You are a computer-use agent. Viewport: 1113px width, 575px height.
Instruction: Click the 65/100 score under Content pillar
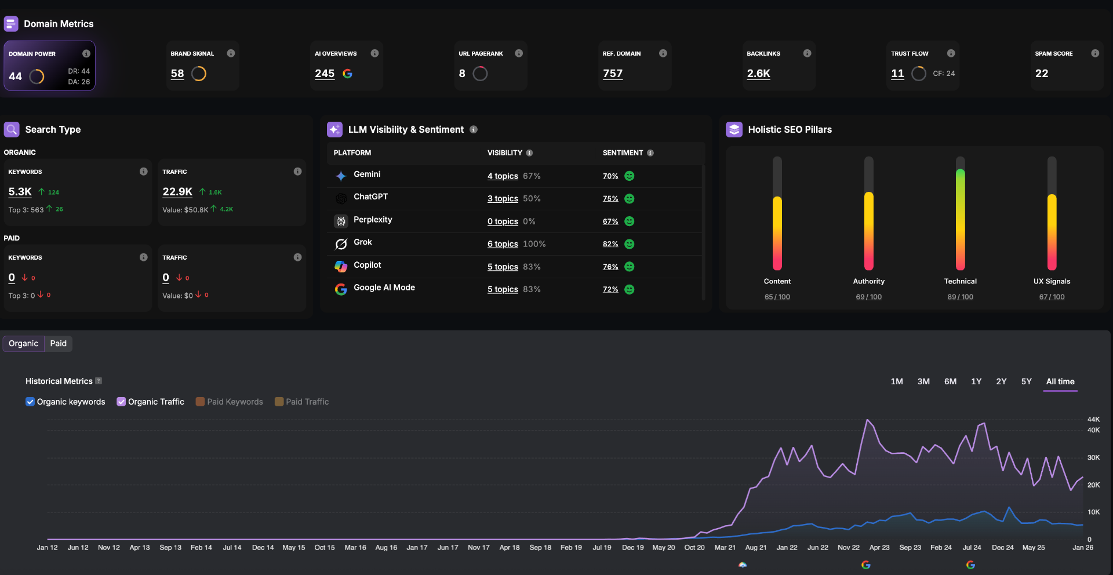[x=777, y=296]
